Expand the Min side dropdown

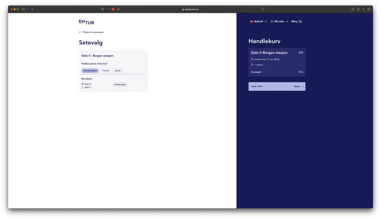point(279,22)
